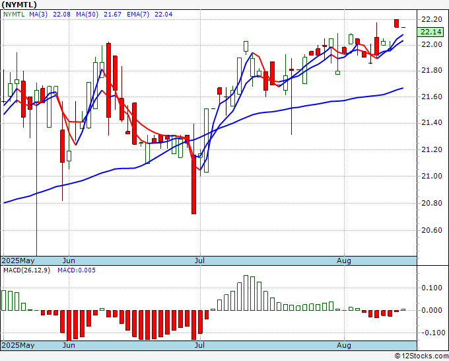The height and width of the screenshot is (361, 449).
Task: Click the 21.60 price axis label
Action: pos(432,97)
